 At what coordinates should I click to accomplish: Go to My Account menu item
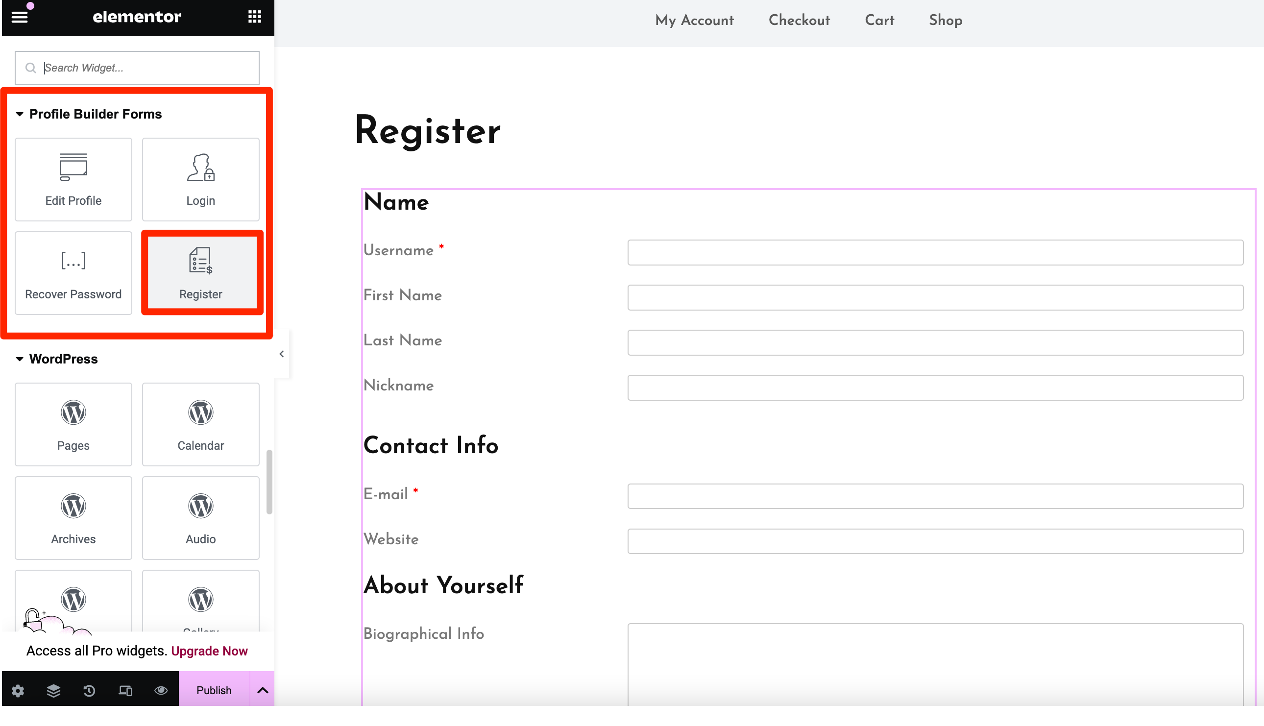[694, 21]
